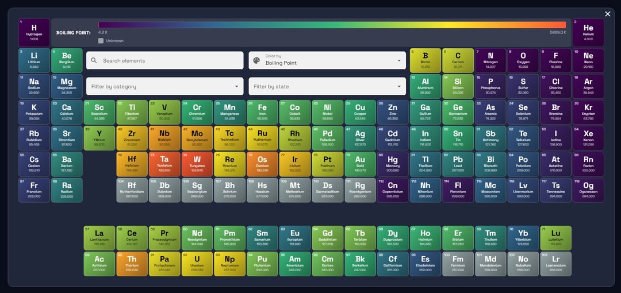Click the Unknown legend gray swatch

coord(101,41)
